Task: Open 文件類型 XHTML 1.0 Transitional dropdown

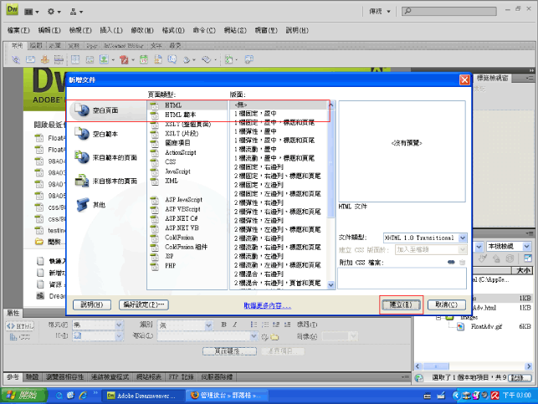Action: tap(425, 238)
